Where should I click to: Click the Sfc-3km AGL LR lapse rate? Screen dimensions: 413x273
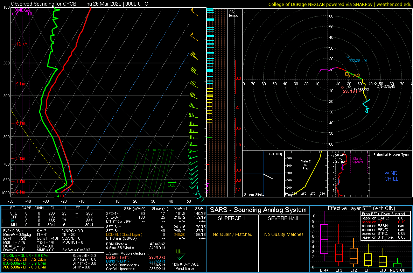click(26, 256)
